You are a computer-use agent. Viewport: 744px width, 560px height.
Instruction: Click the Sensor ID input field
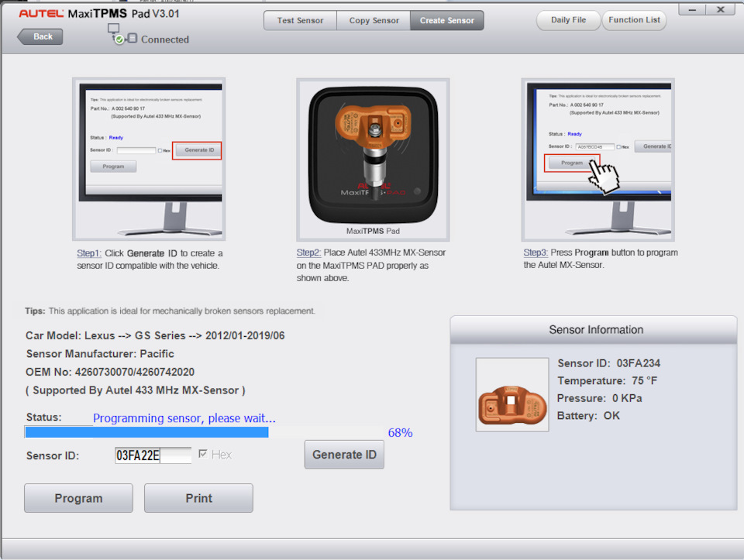tap(153, 455)
